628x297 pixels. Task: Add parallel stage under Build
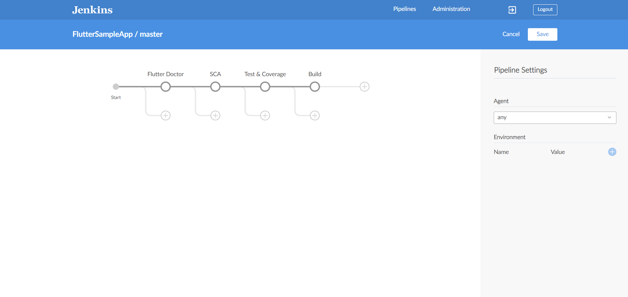[315, 116]
